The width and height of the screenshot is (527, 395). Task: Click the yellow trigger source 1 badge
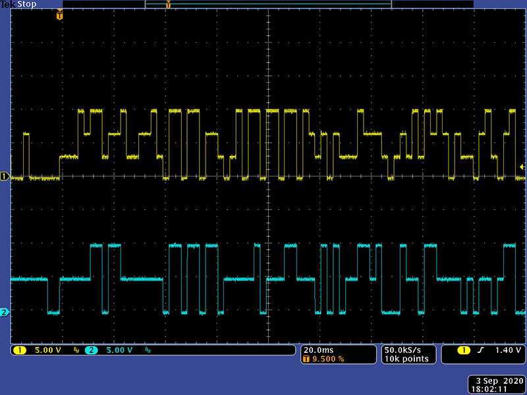463,350
